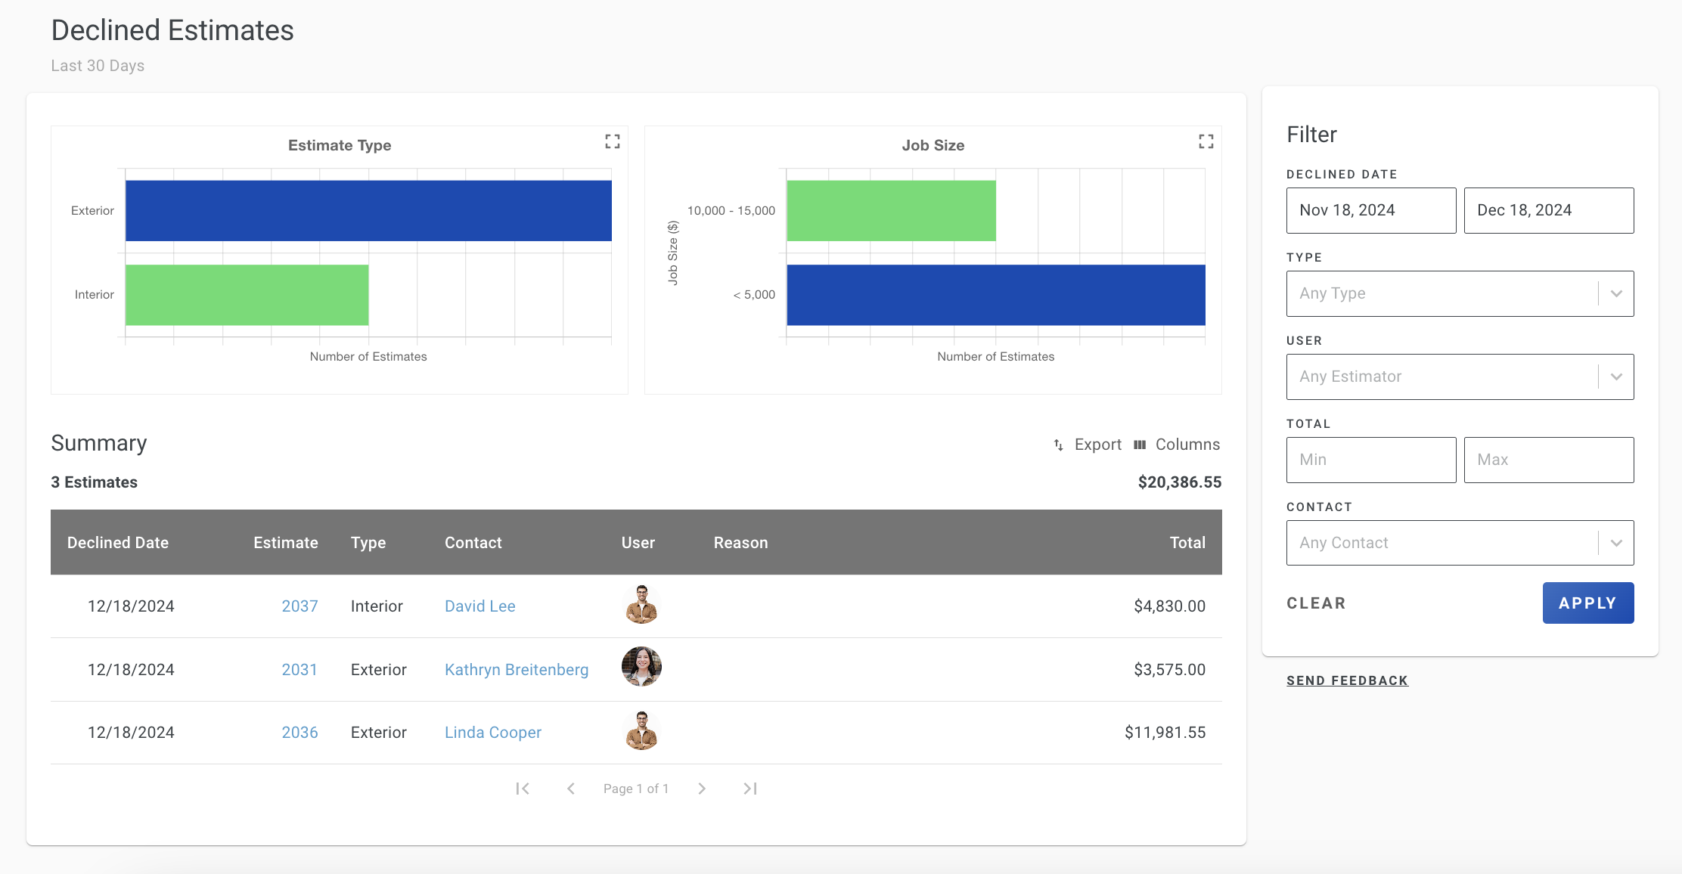
Task: Open the Columns chooser
Action: click(x=1177, y=445)
